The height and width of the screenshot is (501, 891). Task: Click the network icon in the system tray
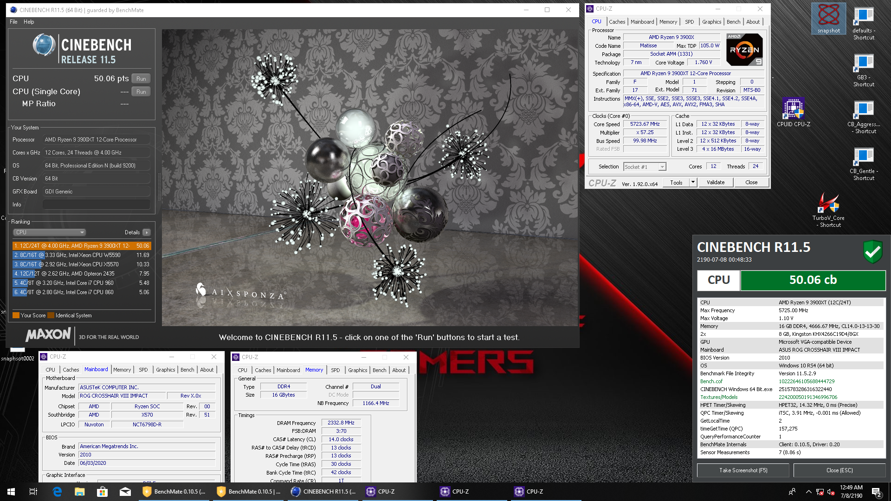tap(820, 492)
